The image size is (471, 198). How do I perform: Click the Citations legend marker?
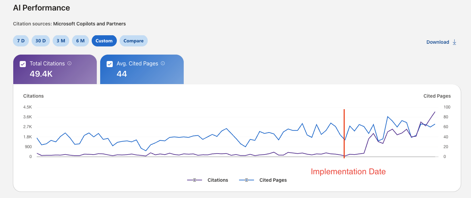195,180
